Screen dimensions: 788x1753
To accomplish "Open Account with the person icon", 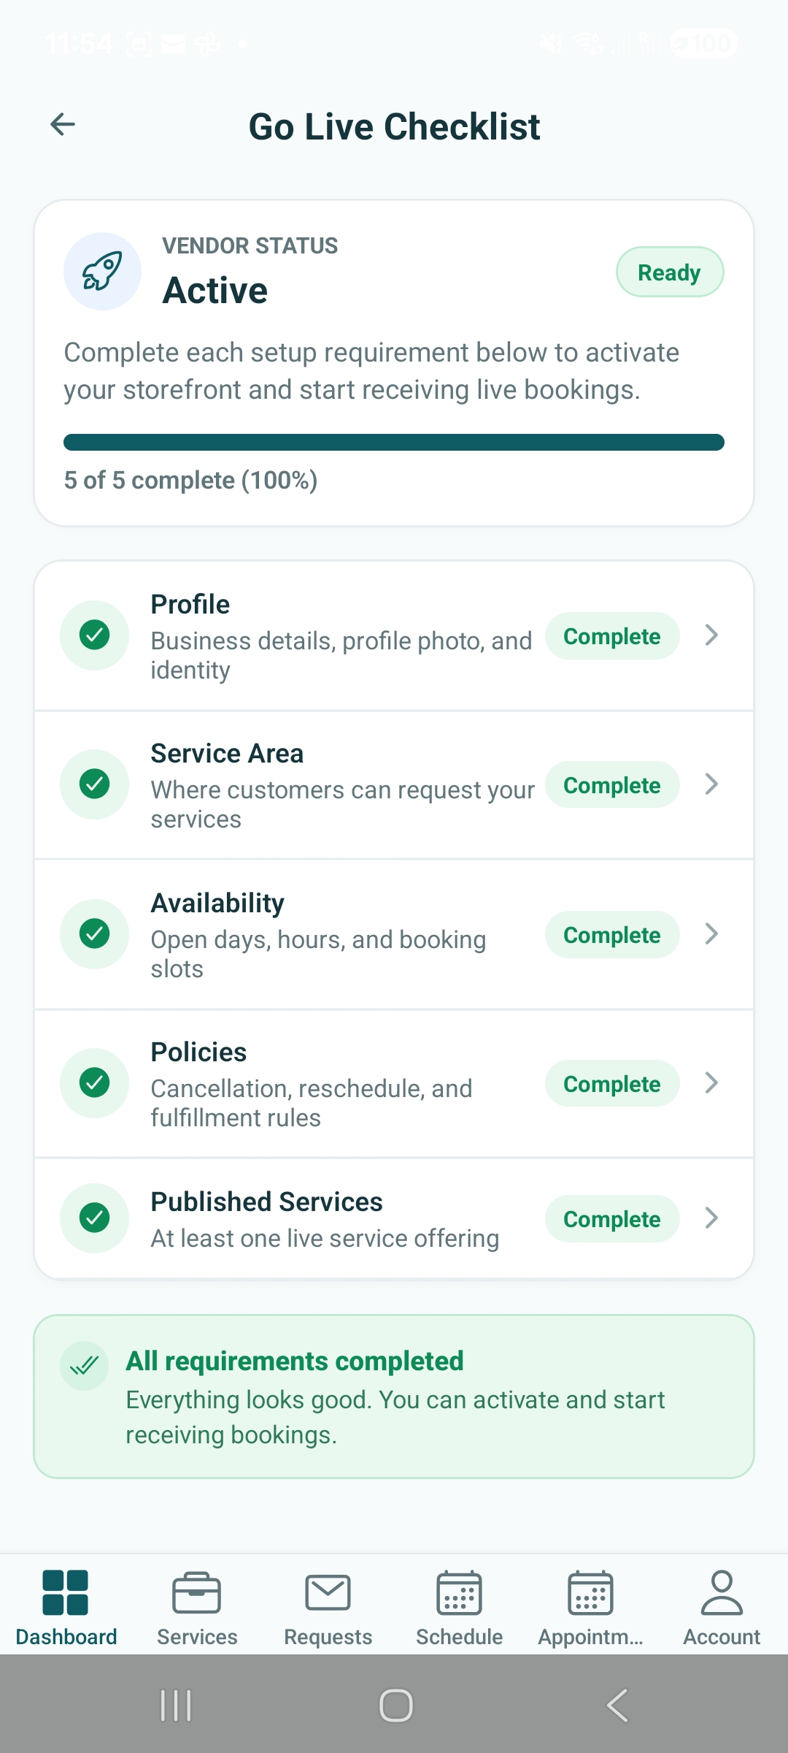I will (x=721, y=1592).
